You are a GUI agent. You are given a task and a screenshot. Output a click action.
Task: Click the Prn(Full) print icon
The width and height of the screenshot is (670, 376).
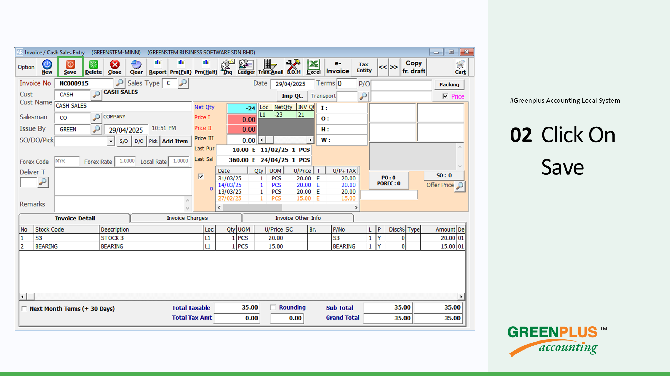pos(181,67)
